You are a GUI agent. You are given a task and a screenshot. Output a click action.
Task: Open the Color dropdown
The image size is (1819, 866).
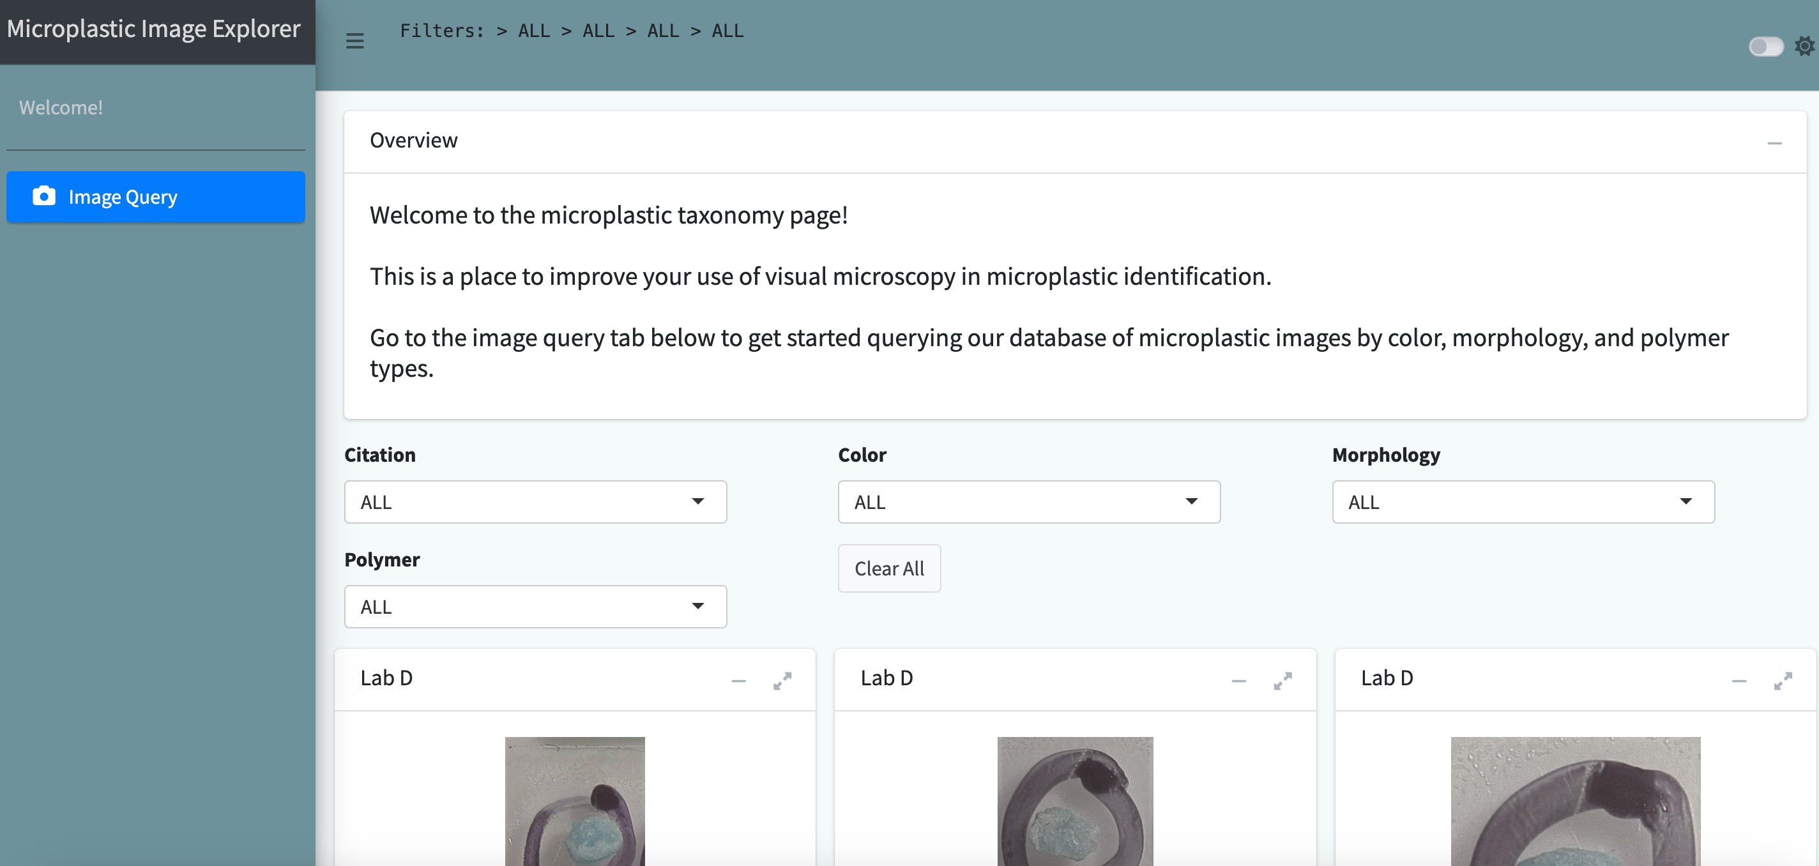(1029, 502)
